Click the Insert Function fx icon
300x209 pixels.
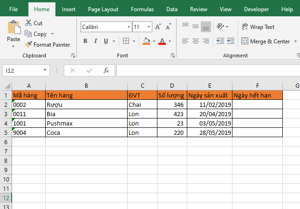pos(106,70)
